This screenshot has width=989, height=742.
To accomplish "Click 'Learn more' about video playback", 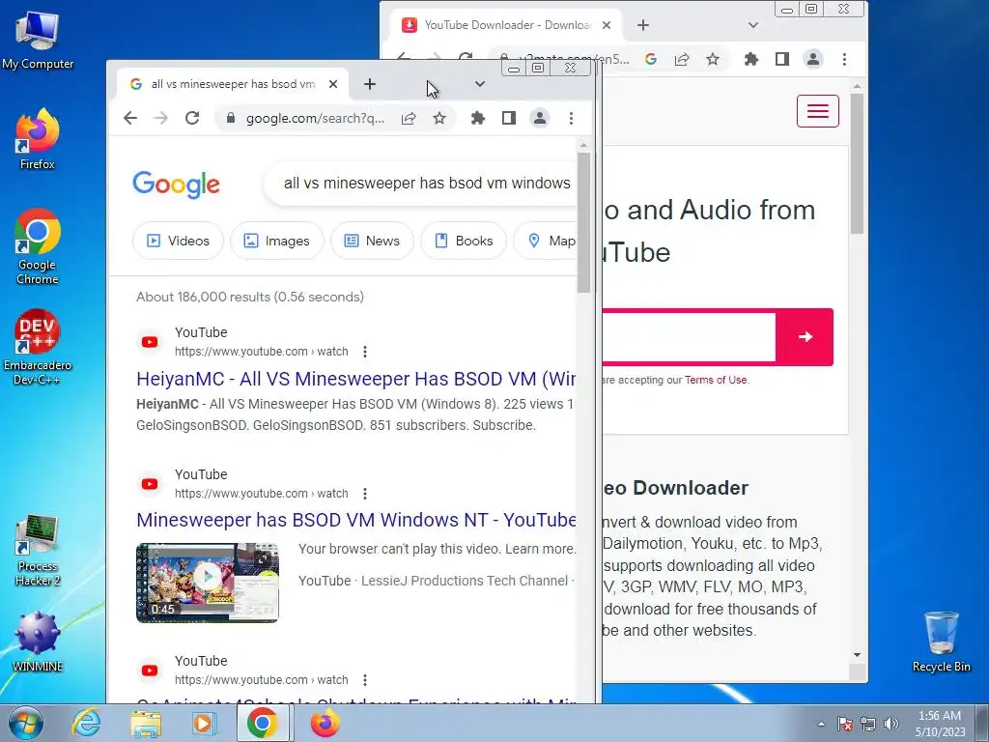I will (540, 549).
